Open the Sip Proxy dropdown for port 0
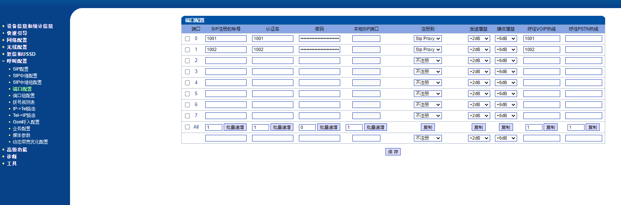The image size is (621, 205). coord(428,39)
